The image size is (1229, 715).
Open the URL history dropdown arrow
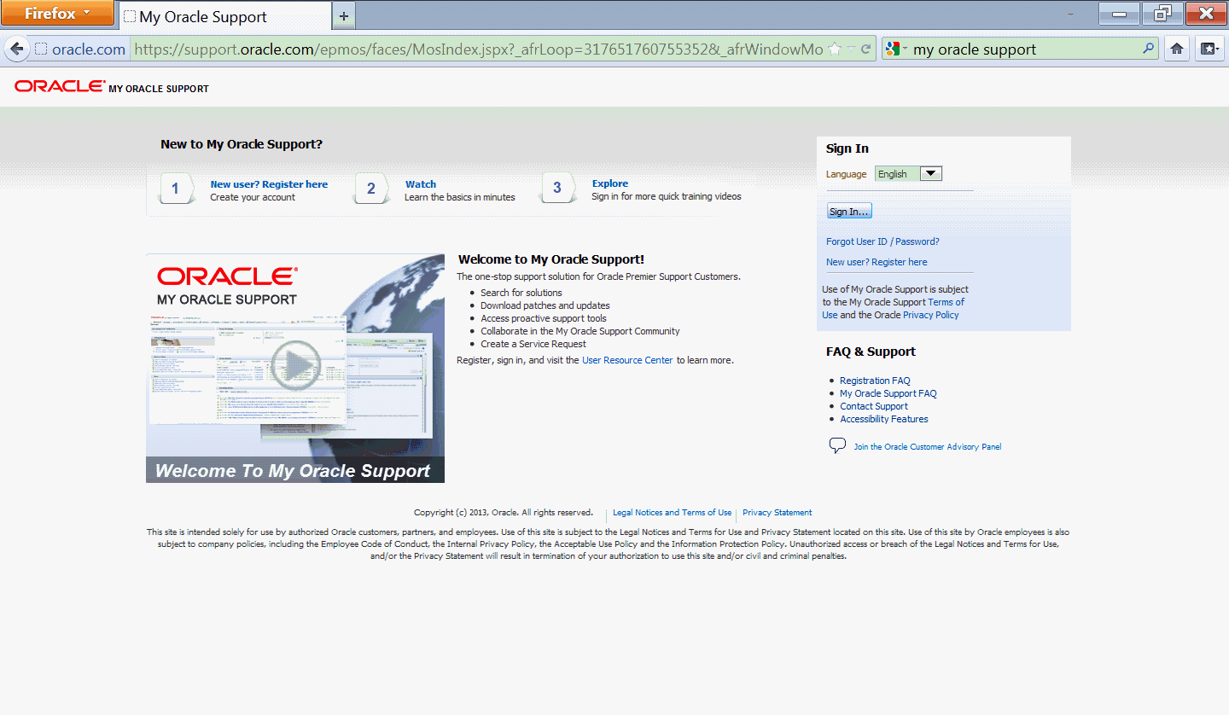(x=851, y=49)
